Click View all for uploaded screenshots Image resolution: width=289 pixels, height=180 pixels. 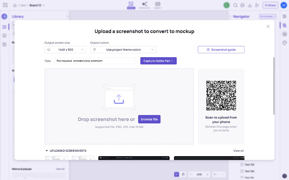[238, 151]
